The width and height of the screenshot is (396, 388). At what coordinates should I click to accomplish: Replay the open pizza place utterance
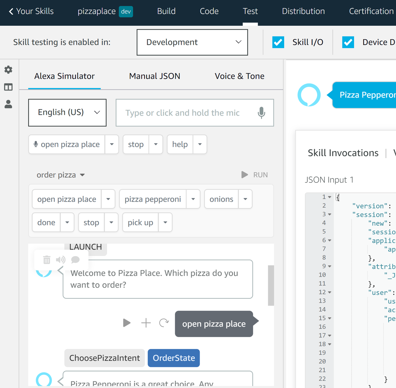pyautogui.click(x=164, y=323)
